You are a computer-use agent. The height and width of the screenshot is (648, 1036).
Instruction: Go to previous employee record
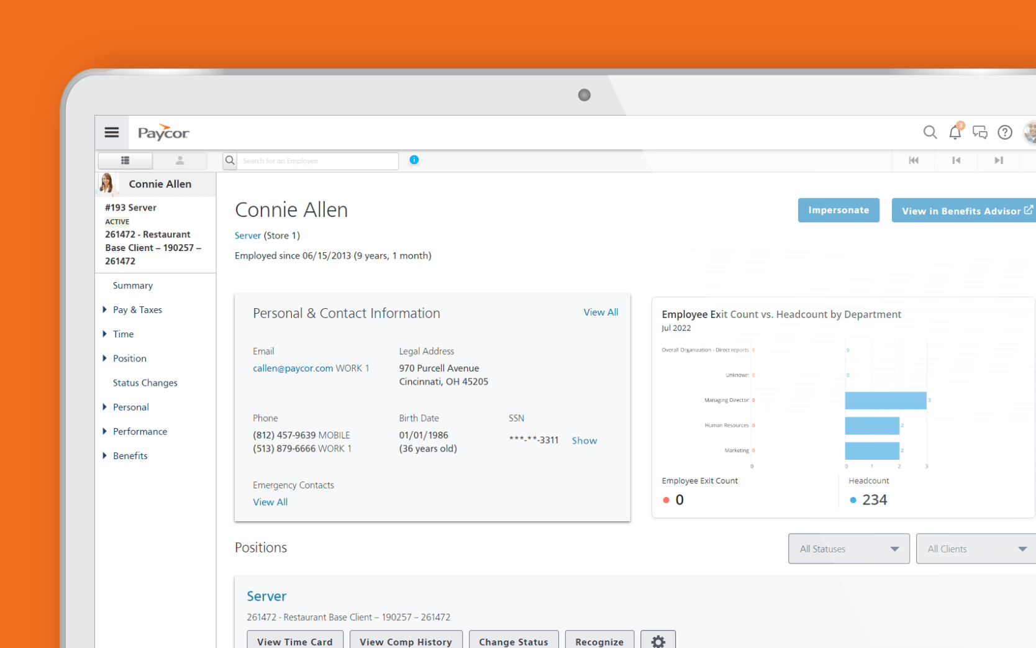click(956, 160)
